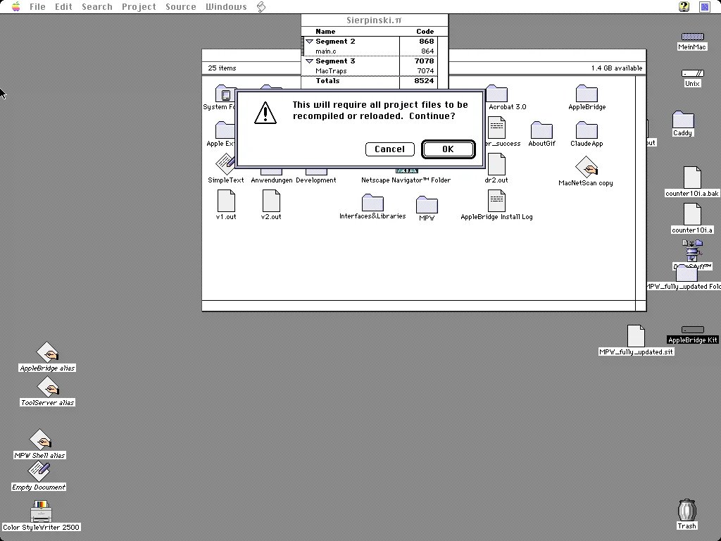Open the Project menu
The image size is (721, 541).
[x=139, y=7]
